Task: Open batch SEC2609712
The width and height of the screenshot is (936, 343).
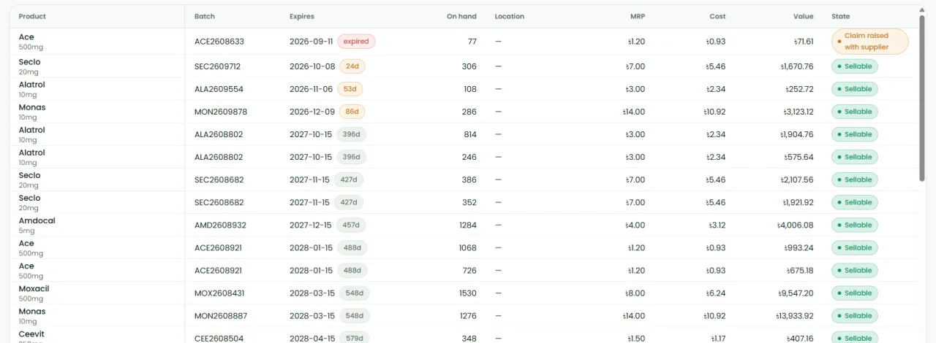Action: tap(217, 66)
